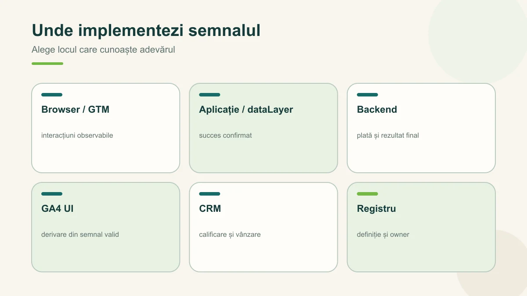This screenshot has height=296, width=527.
Task: Select the 'Unde implementezi semnalul' slide title
Action: pos(146,31)
